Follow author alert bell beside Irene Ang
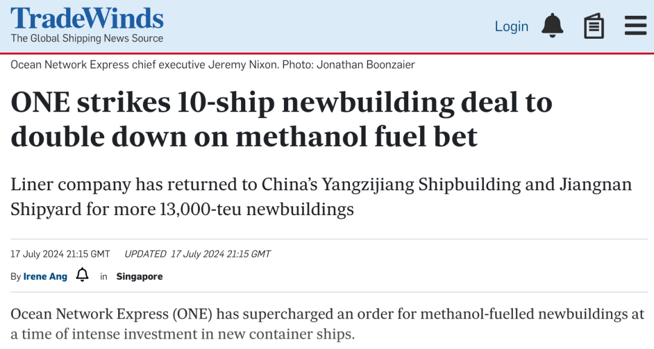Screen dimensions: 654x349 [82, 275]
